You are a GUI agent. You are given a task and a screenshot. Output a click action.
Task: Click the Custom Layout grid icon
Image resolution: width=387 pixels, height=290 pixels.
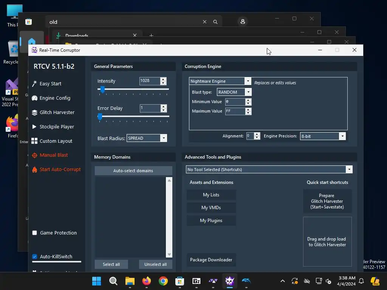click(x=34, y=141)
